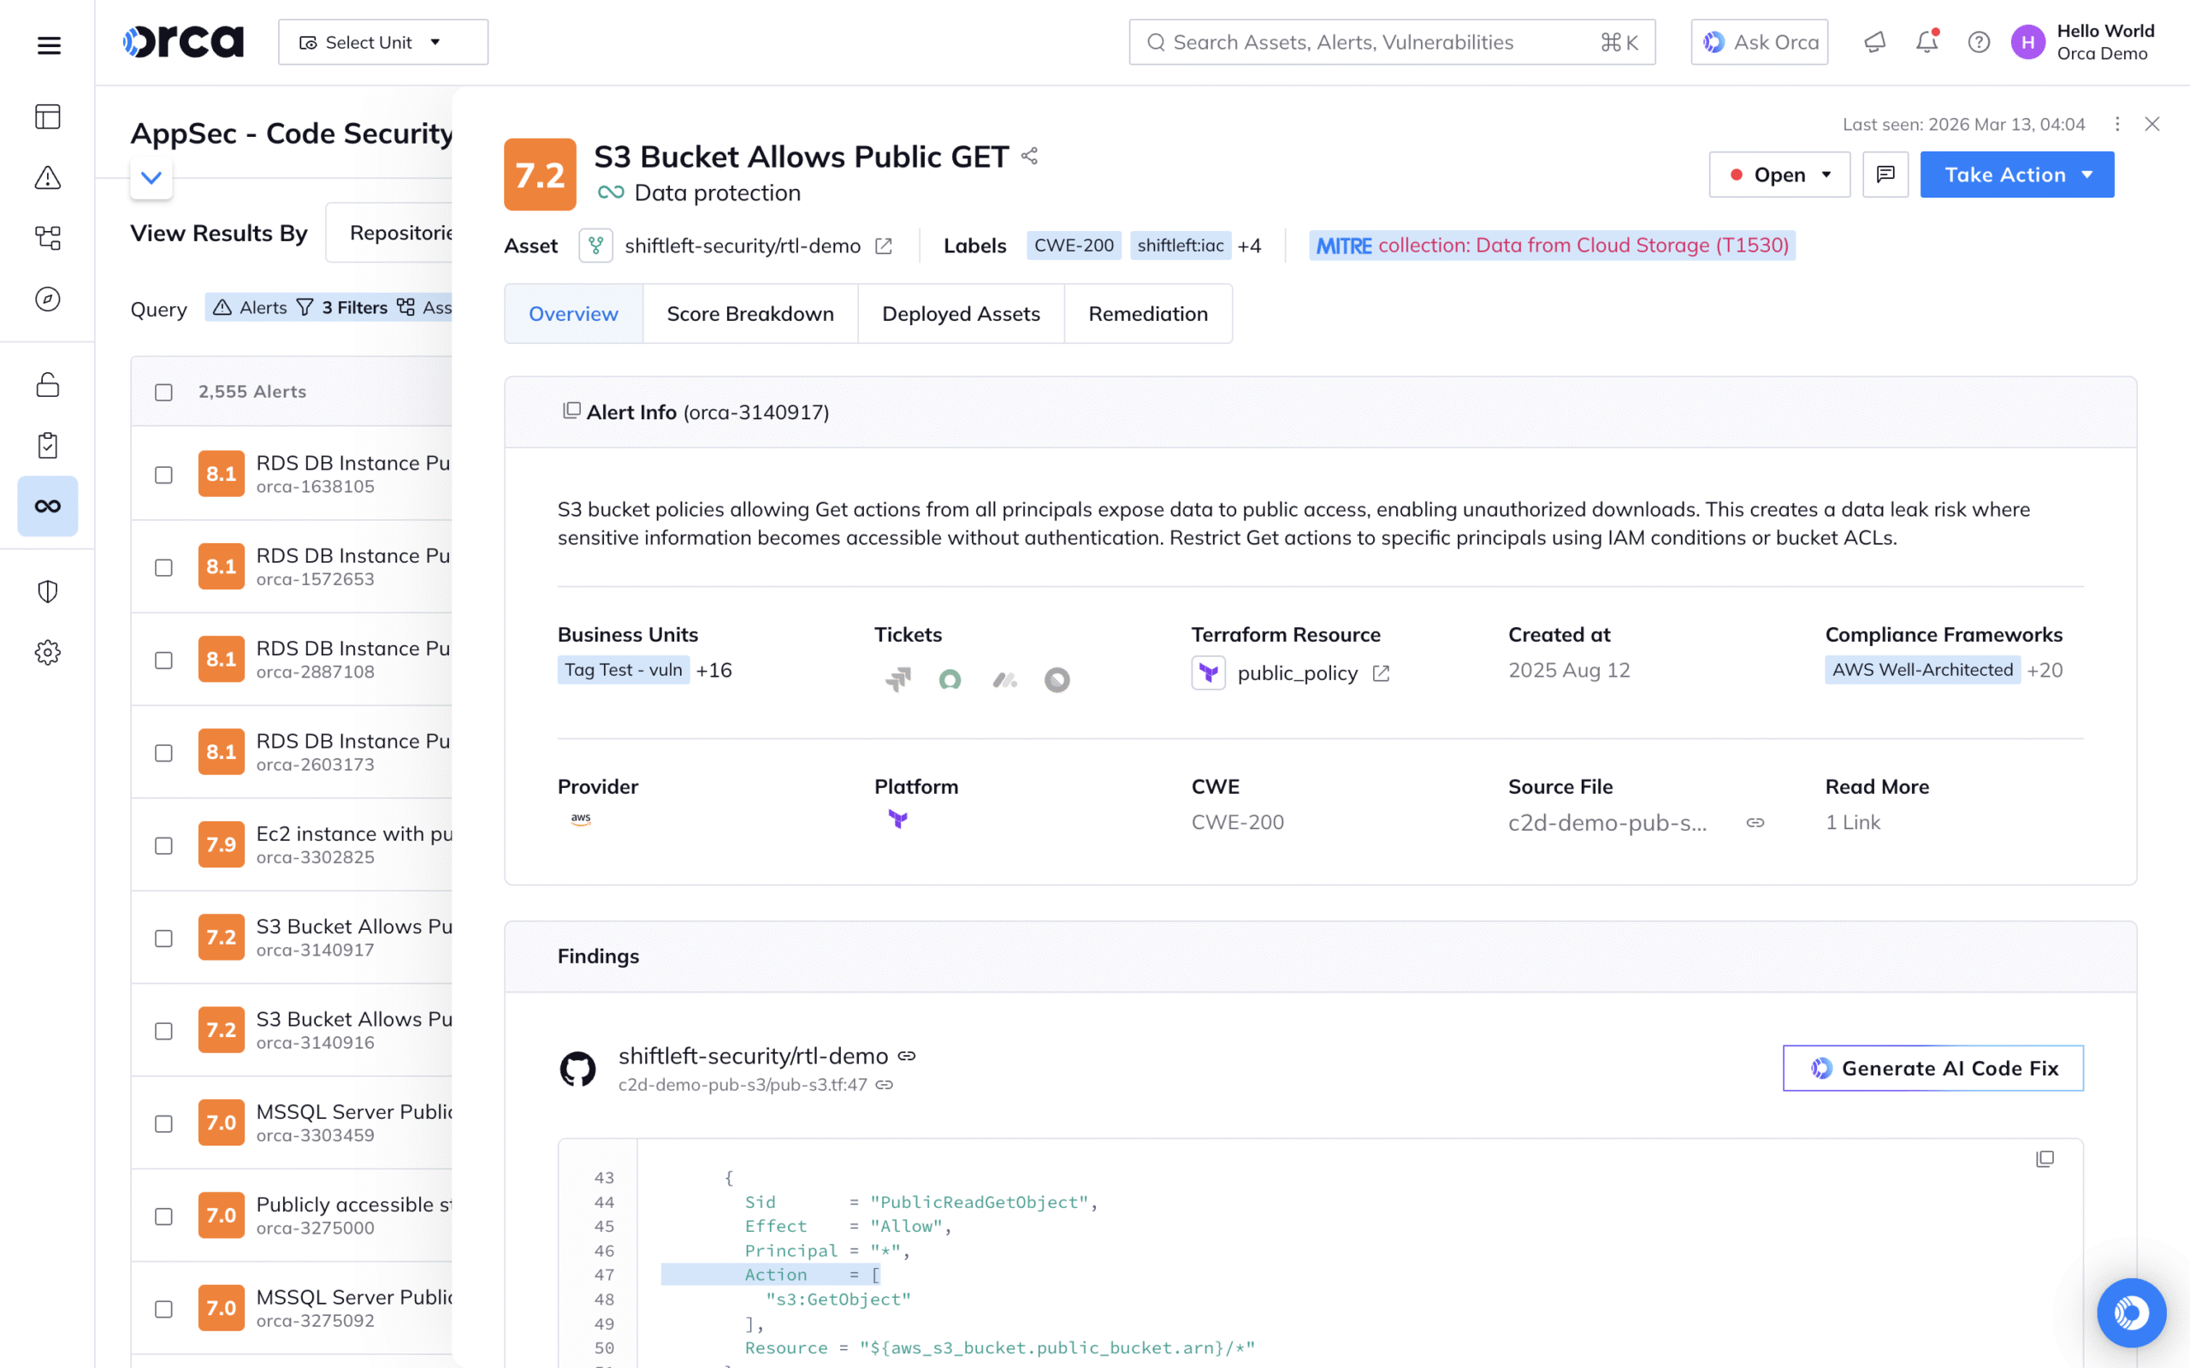Open the notifications bell
The width and height of the screenshot is (2190, 1368).
[1927, 43]
